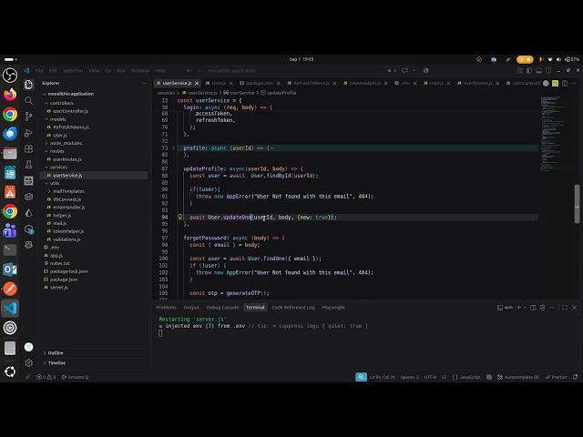Image resolution: width=583 pixels, height=437 pixels.
Task: Click Amazon Q in the status bar
Action: click(75, 377)
